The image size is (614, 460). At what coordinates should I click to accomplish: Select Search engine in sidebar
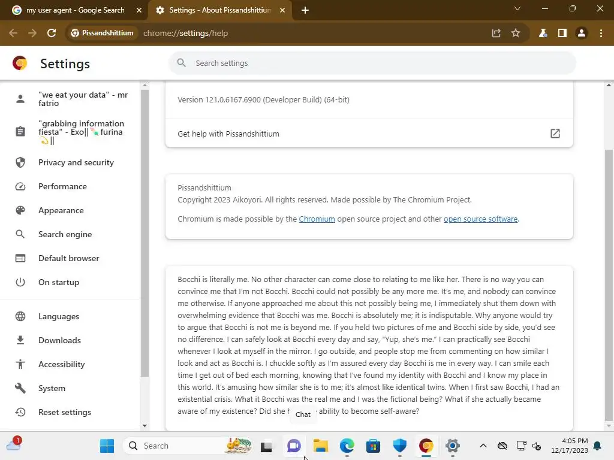click(71, 234)
